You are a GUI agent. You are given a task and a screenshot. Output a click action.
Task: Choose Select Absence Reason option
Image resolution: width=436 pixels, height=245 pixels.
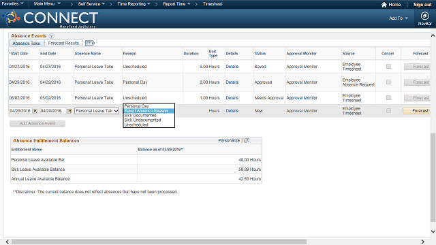149,111
